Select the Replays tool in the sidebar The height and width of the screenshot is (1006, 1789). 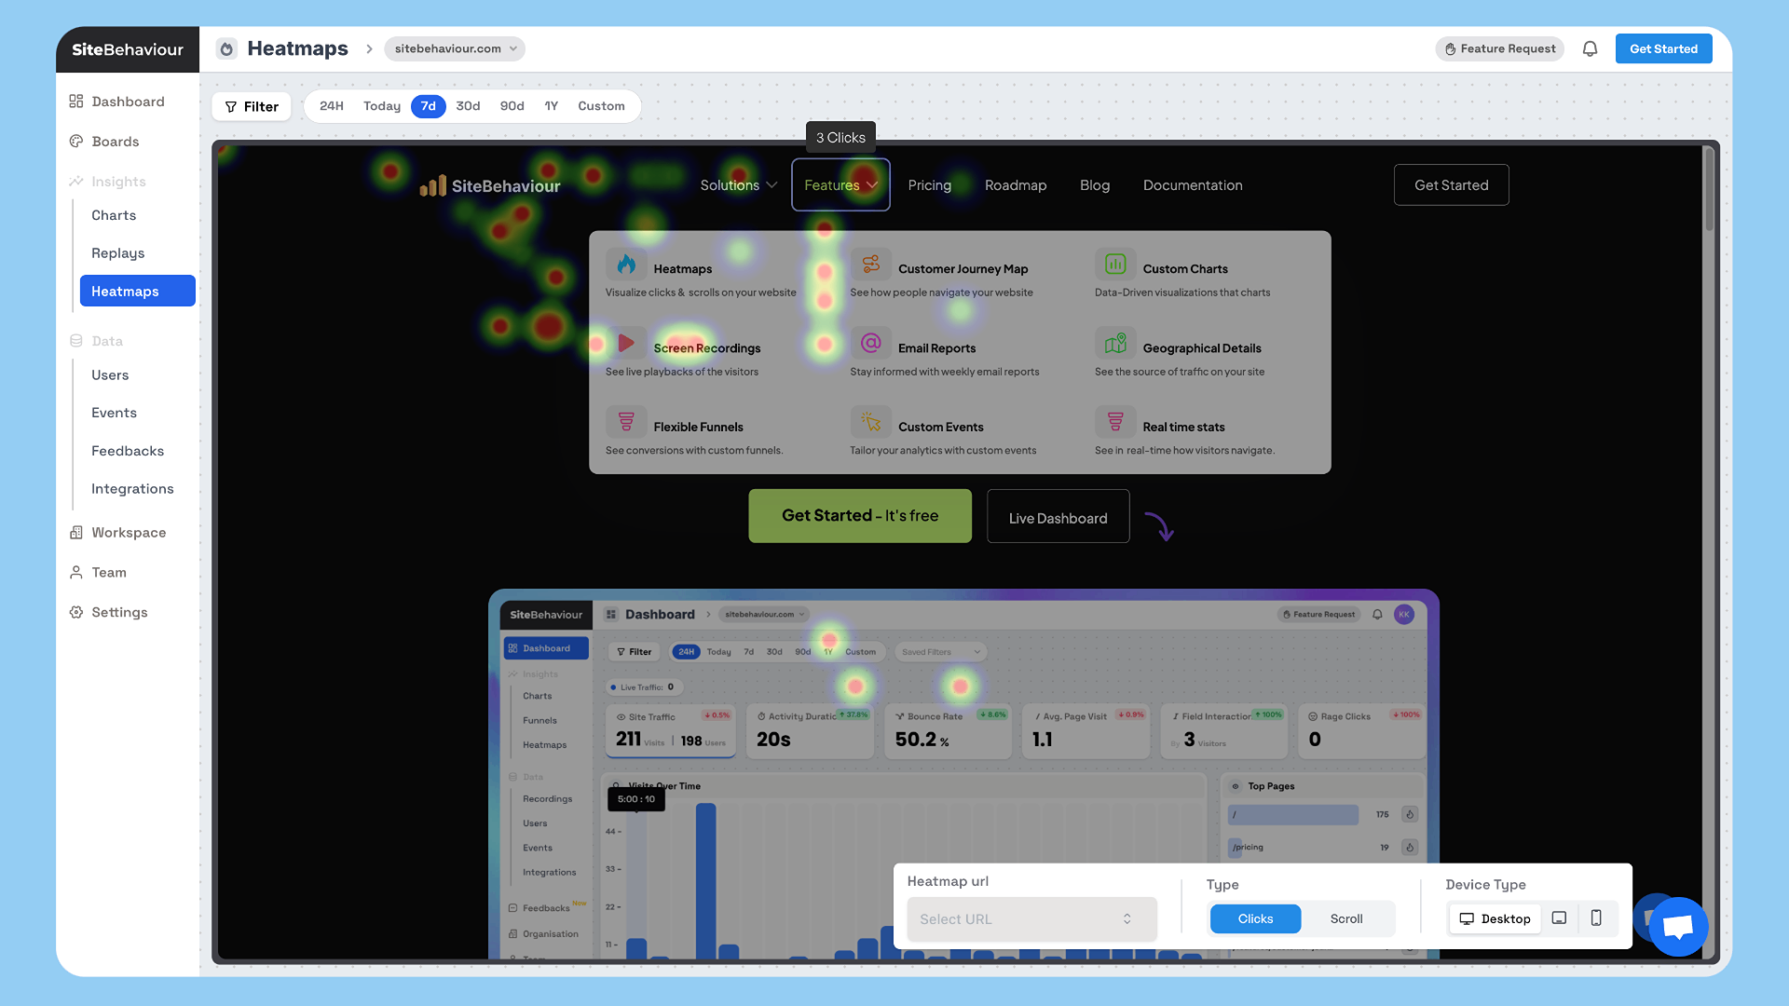coord(117,252)
